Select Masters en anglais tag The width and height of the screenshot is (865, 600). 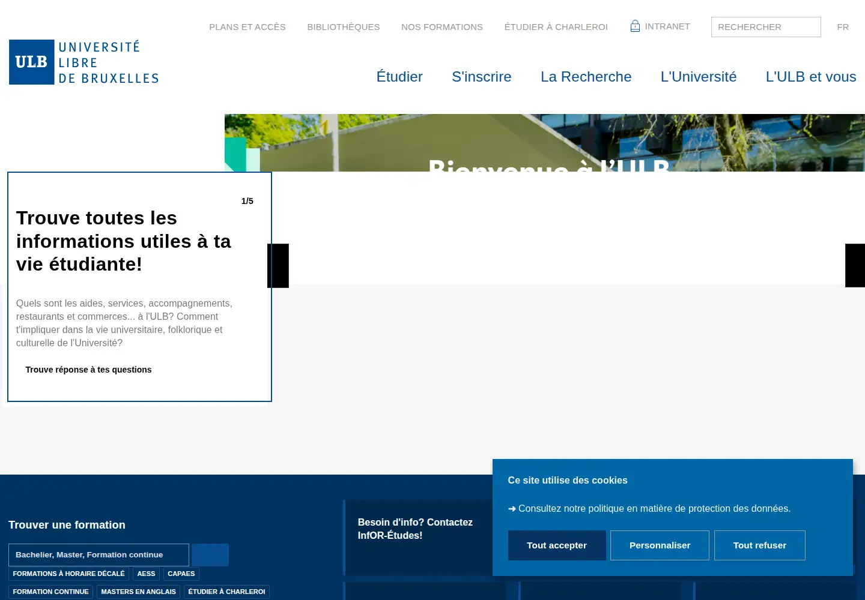tap(139, 592)
